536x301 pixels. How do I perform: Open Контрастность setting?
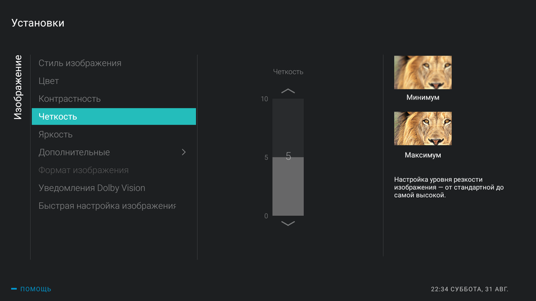click(69, 99)
